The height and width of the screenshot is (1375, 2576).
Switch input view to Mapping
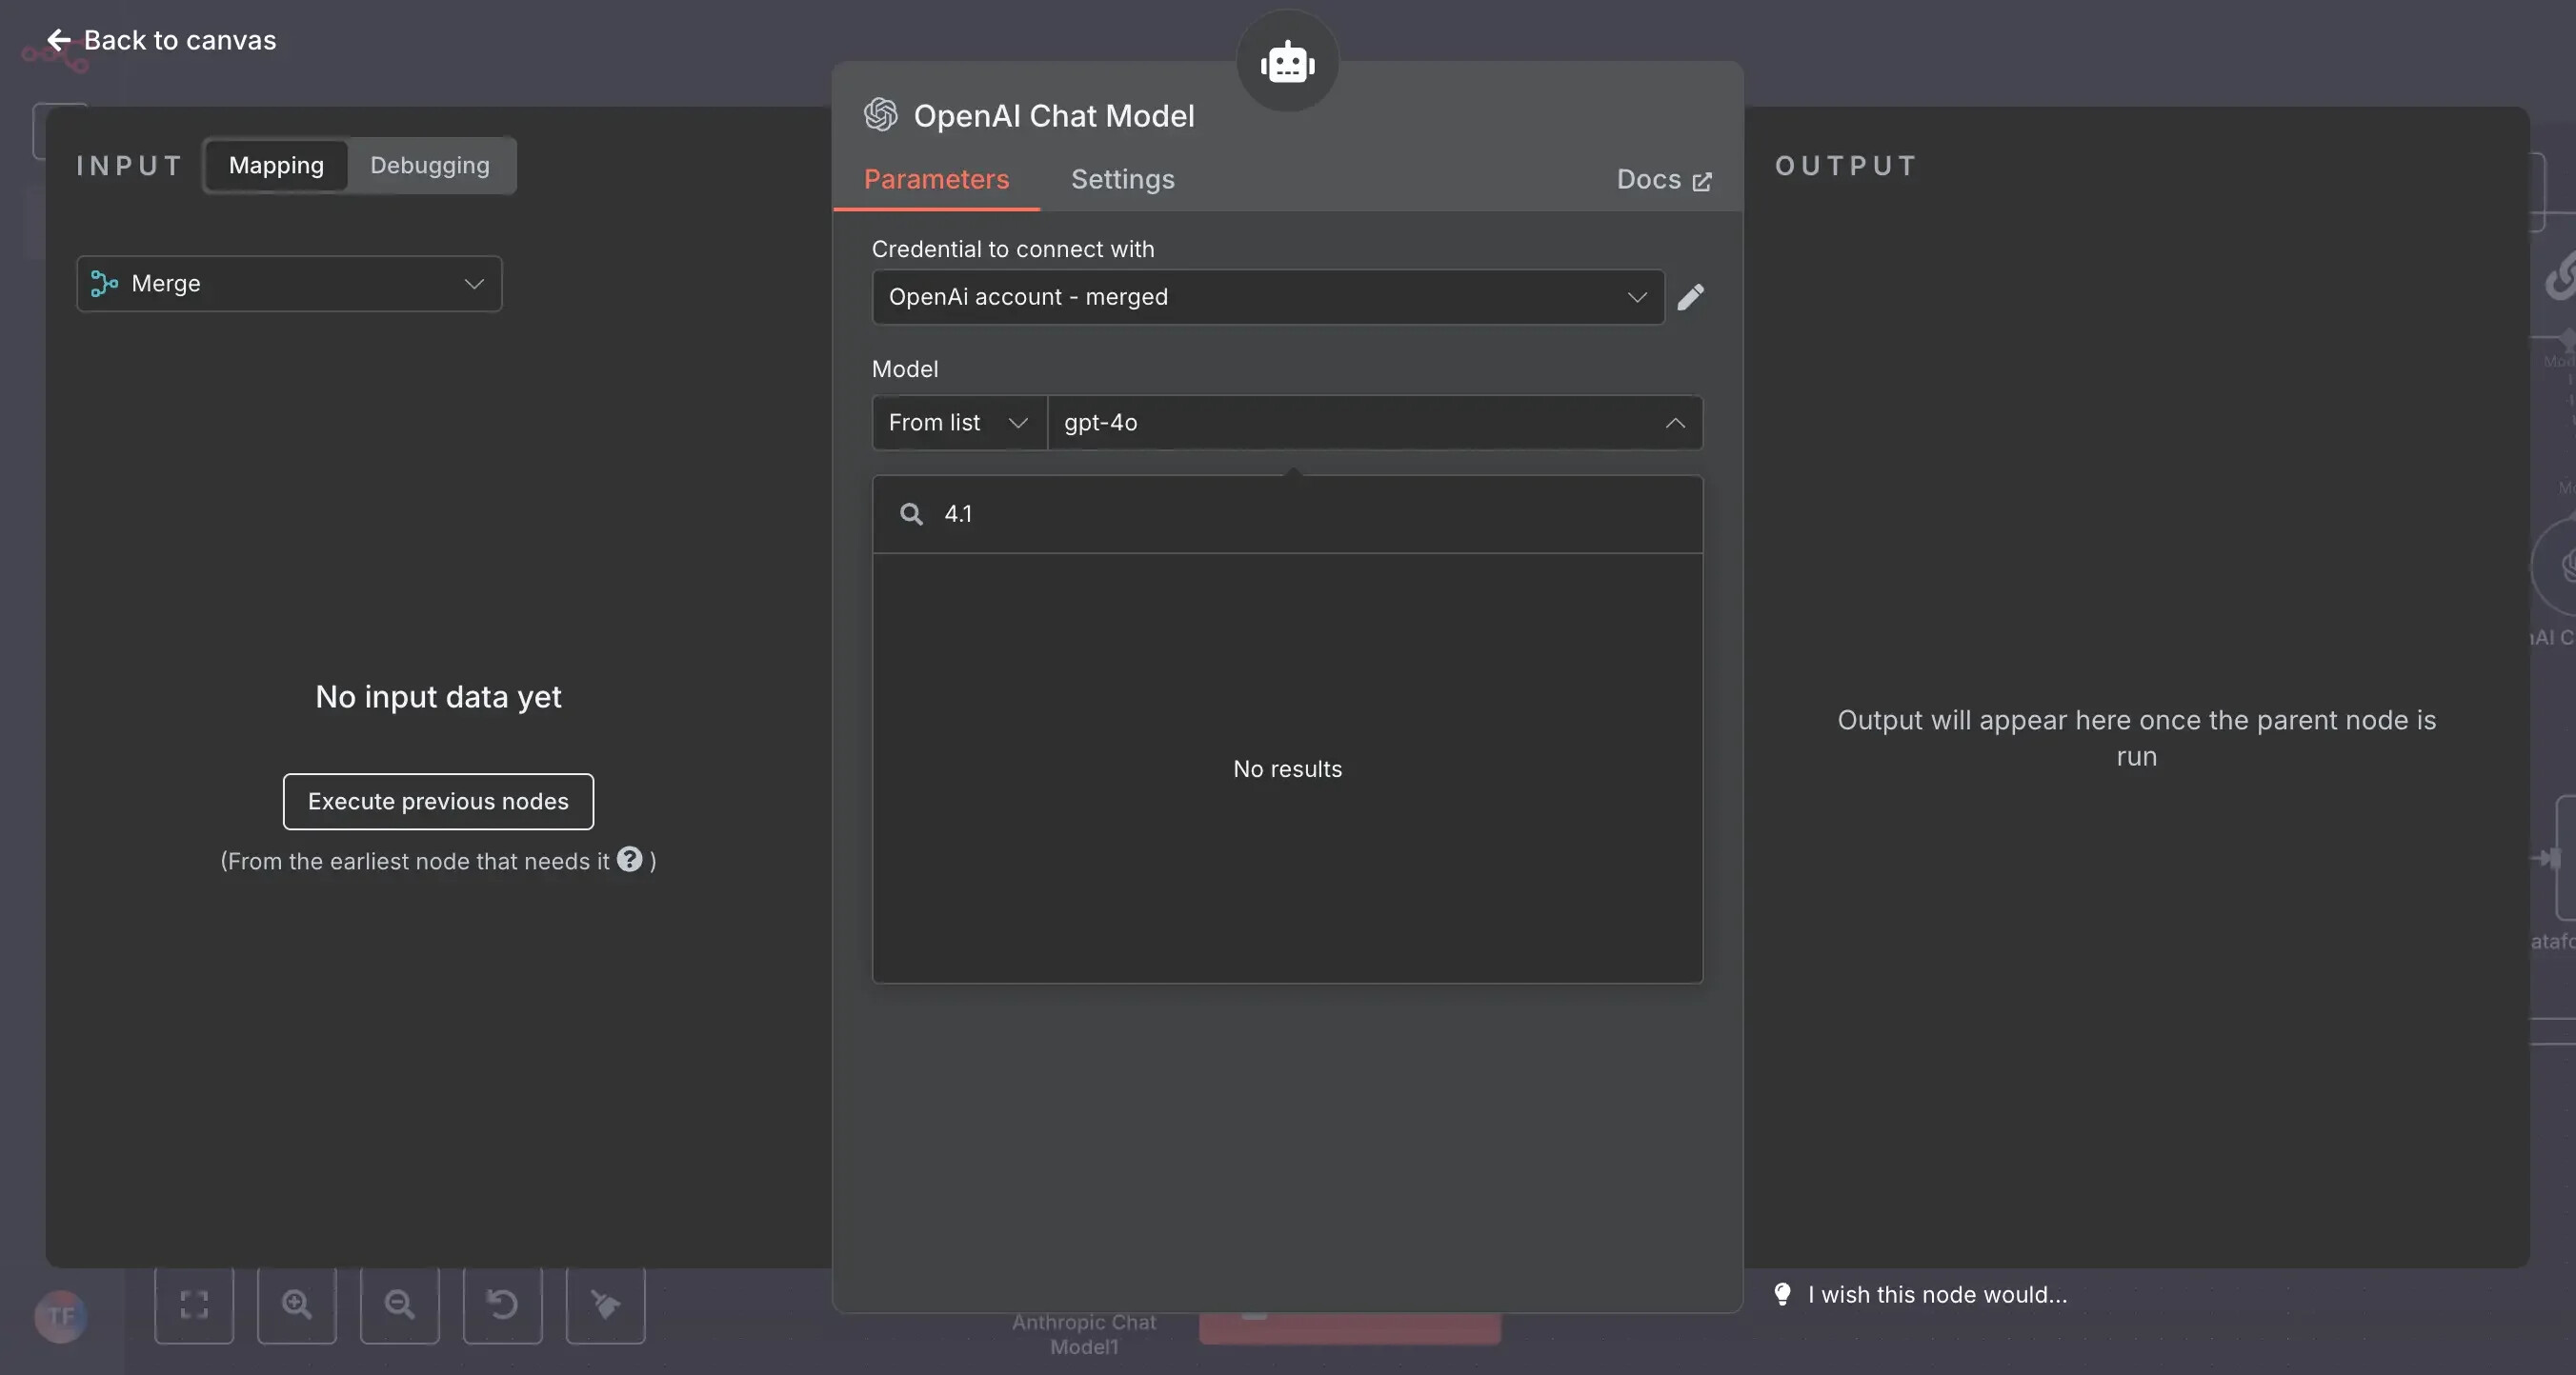coord(276,165)
